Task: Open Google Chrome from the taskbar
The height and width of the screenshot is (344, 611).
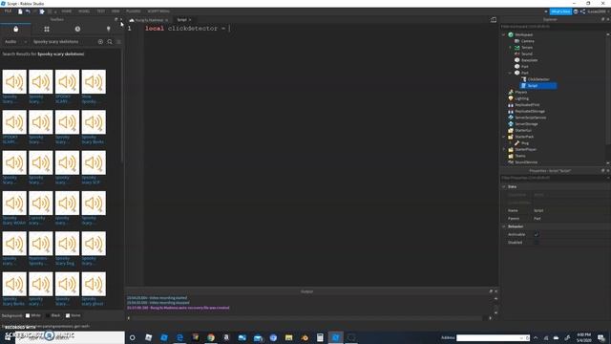Action: click(x=211, y=337)
